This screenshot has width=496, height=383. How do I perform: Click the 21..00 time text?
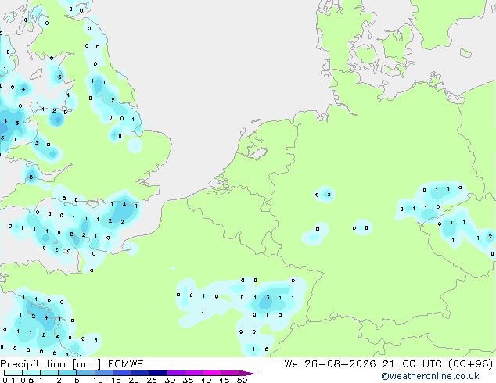point(399,364)
